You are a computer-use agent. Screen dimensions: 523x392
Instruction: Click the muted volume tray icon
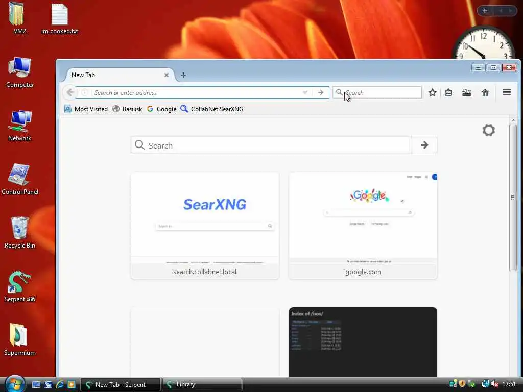pyautogui.click(x=494, y=384)
